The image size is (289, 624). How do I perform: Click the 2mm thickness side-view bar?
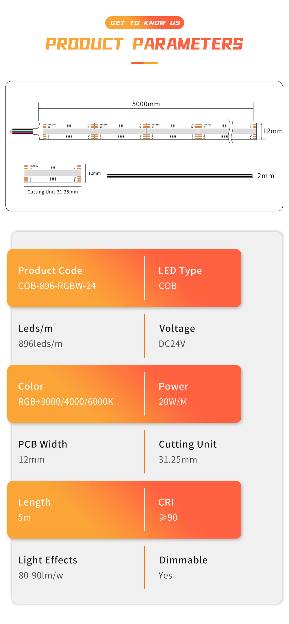180,176
